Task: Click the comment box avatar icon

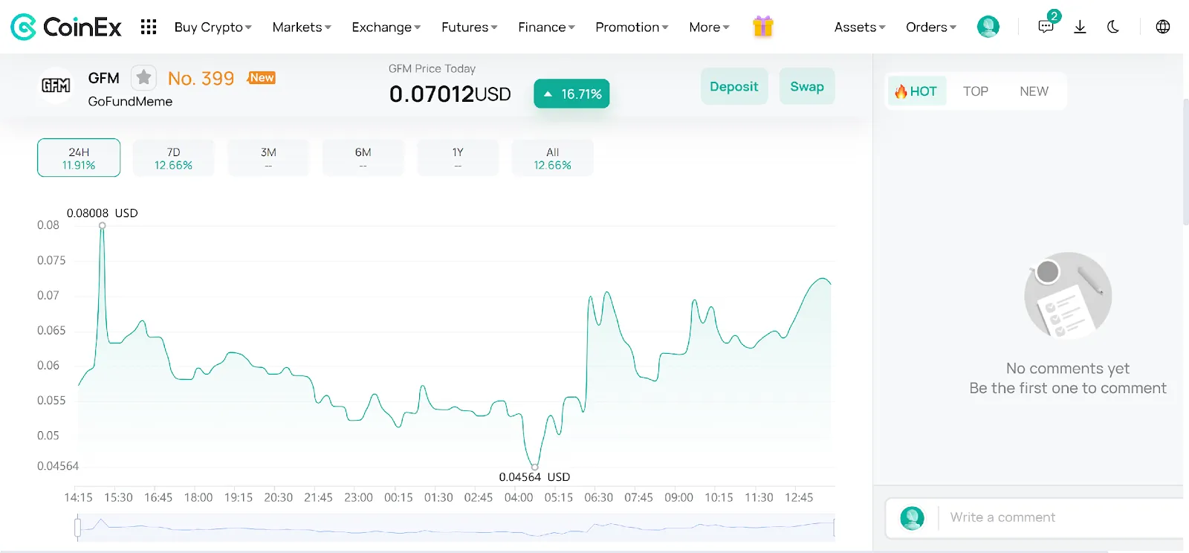Action: (912, 517)
